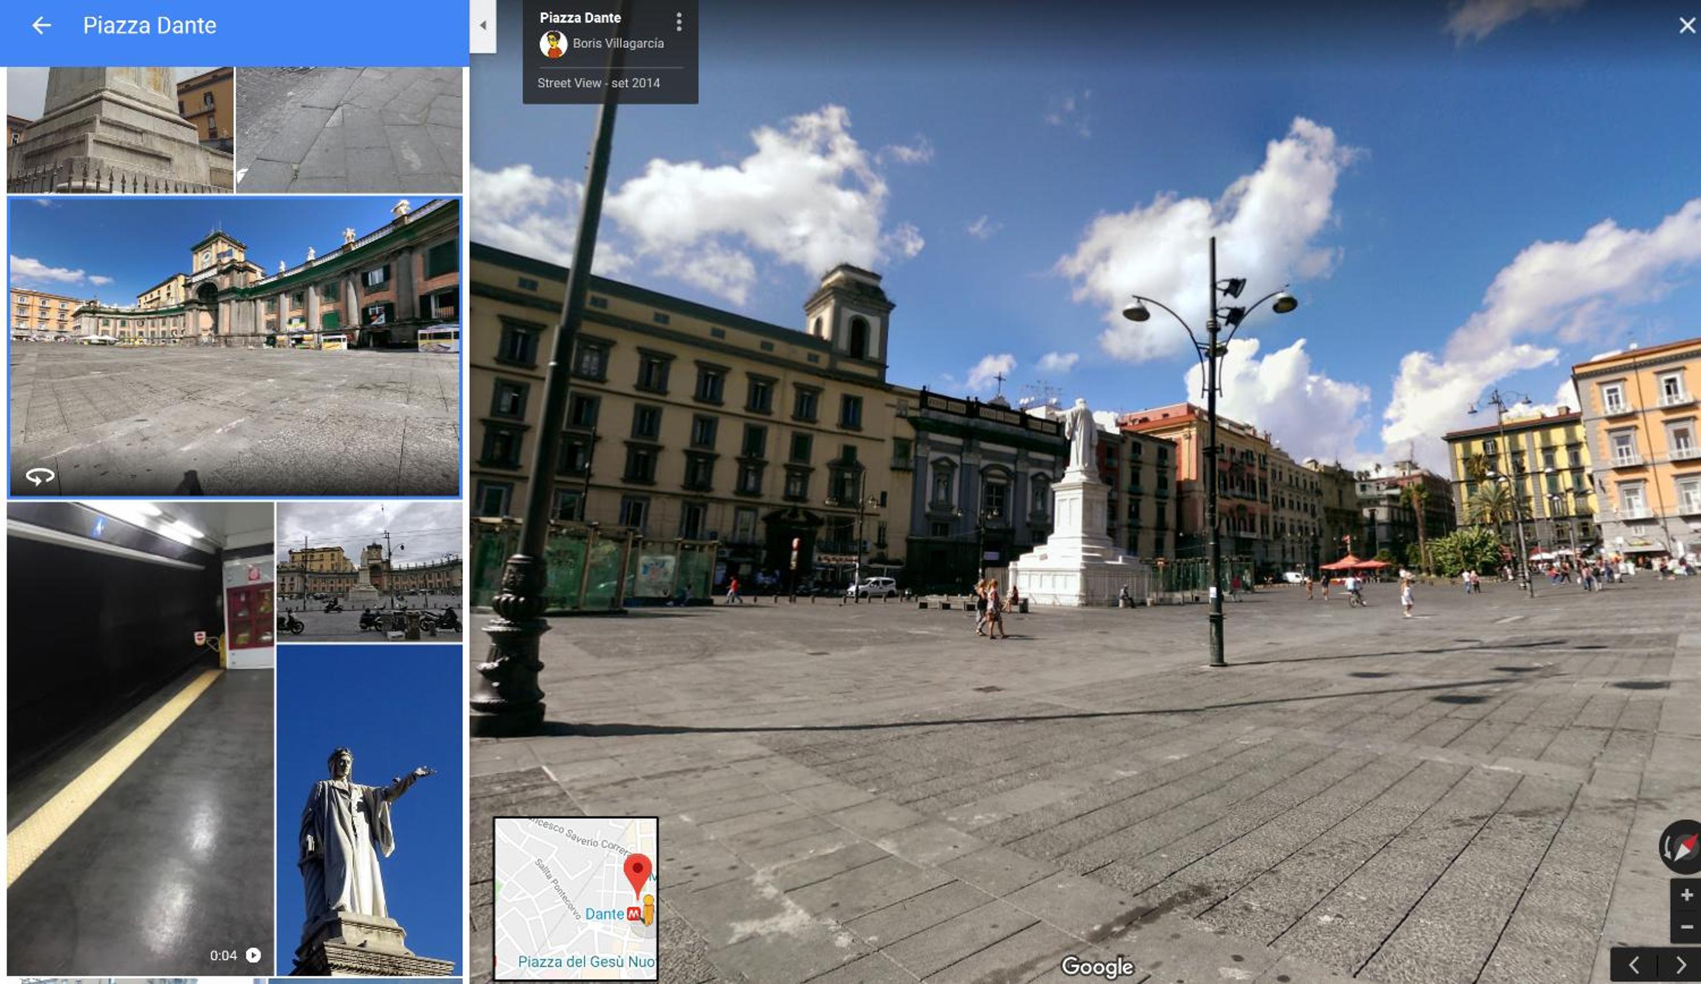Click the Google logo in the viewer
Screen dimensions: 1701x984
(1097, 967)
